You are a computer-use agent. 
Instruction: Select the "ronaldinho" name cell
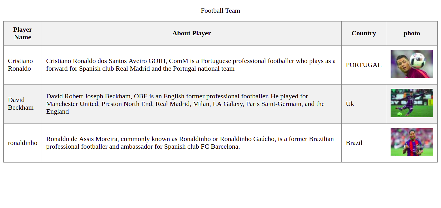(23, 143)
